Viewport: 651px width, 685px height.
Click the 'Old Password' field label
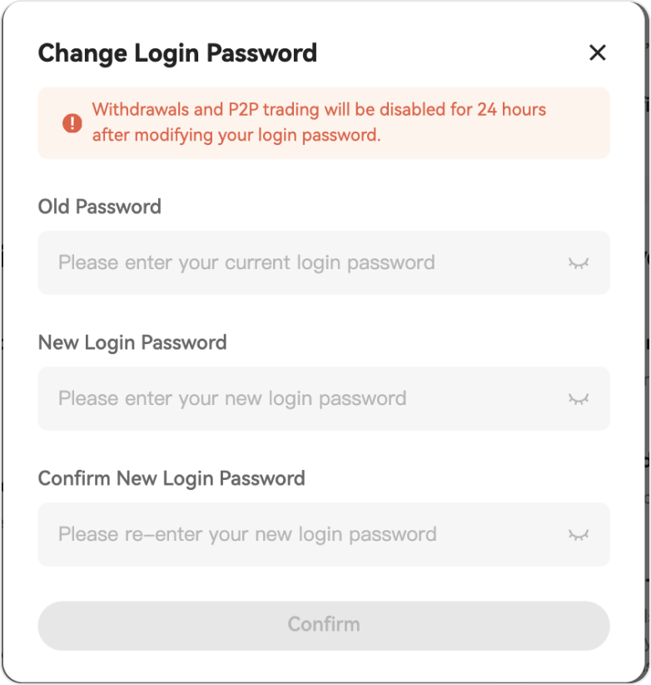pyautogui.click(x=100, y=207)
